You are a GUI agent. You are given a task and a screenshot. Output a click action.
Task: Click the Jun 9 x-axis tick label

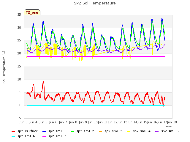click(x=83, y=122)
